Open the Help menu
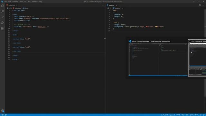Viewport: 206px width, 116px height. [x=41, y=2]
